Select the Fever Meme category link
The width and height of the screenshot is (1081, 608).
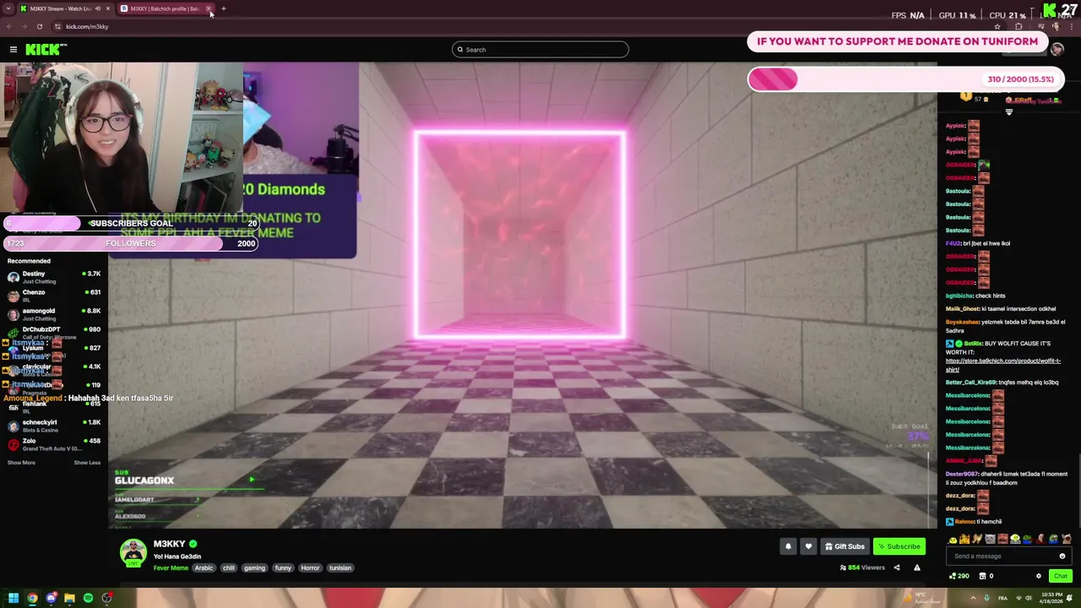click(171, 568)
